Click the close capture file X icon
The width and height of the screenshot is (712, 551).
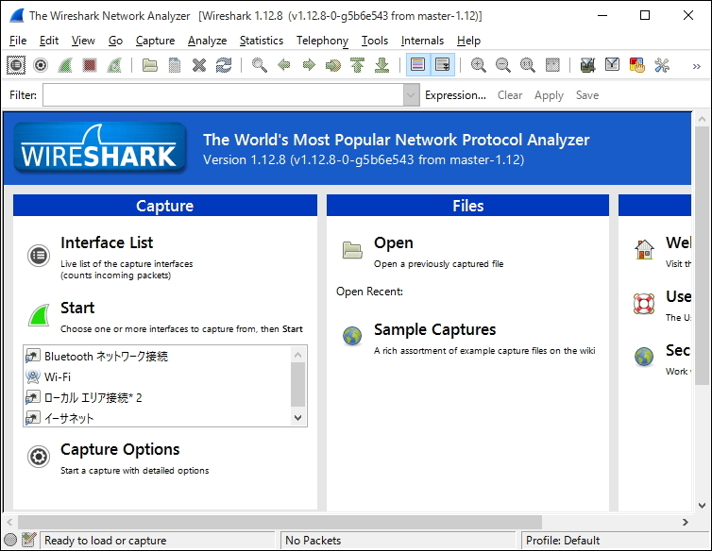click(x=199, y=65)
